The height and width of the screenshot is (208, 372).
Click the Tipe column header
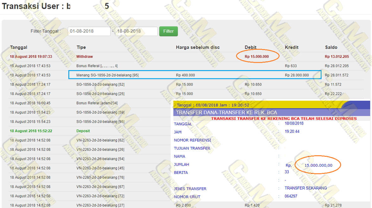point(81,47)
